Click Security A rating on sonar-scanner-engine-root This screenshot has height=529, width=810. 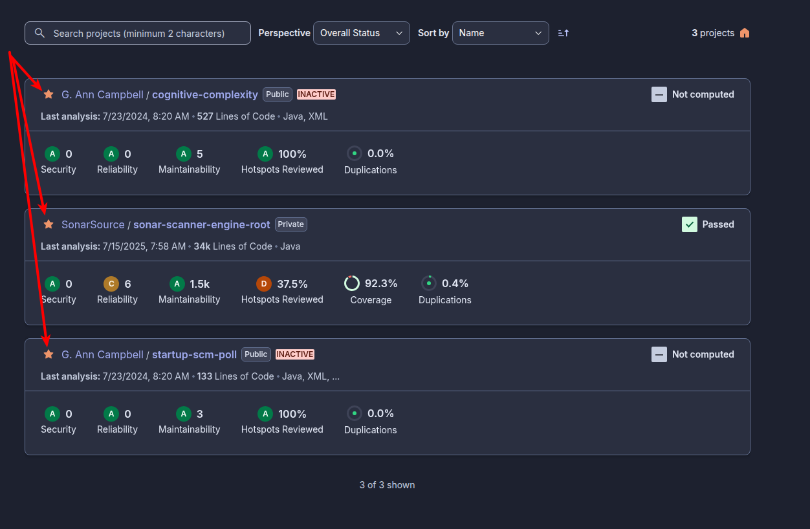[x=52, y=284]
